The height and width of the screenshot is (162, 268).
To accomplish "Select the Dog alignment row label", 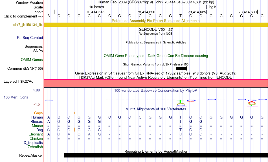I will click(39, 130).
